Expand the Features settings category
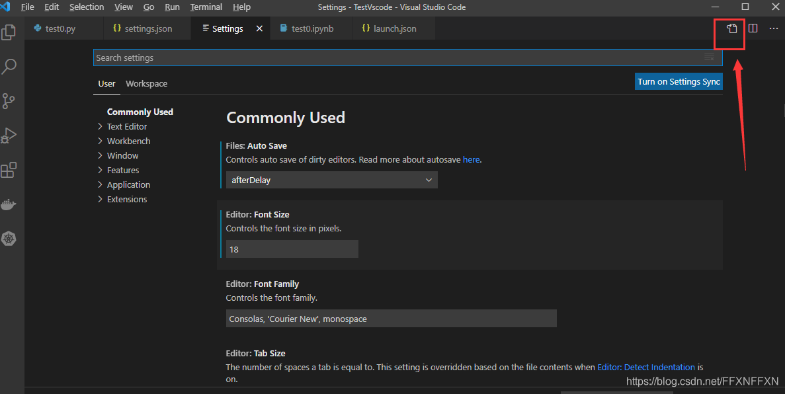This screenshot has height=394, width=785. [x=122, y=170]
